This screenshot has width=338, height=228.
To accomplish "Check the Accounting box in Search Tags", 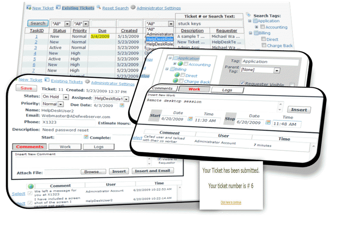I will click(262, 27).
